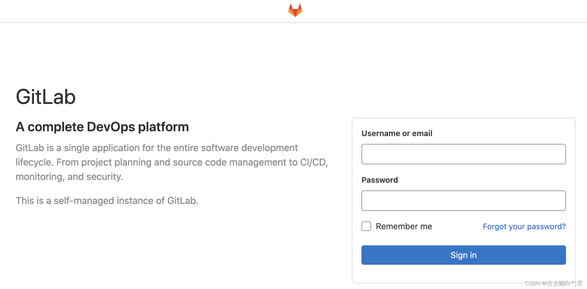The height and width of the screenshot is (289, 587).
Task: Toggle the Remember me checkbox
Action: point(366,226)
